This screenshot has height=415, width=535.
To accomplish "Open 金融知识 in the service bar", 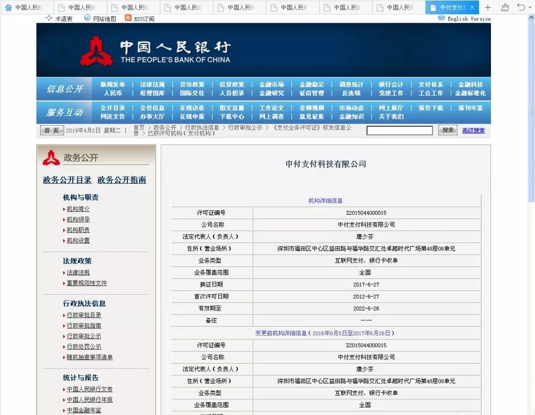I will coord(351,116).
